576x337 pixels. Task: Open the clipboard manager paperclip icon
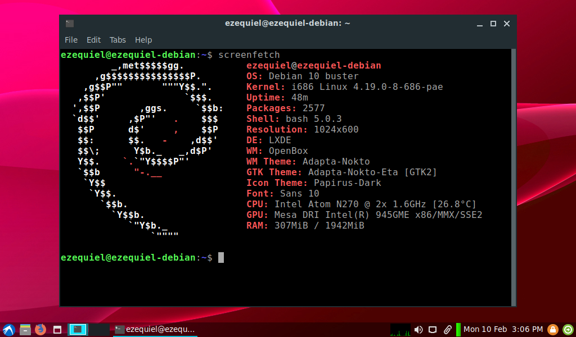coord(447,330)
